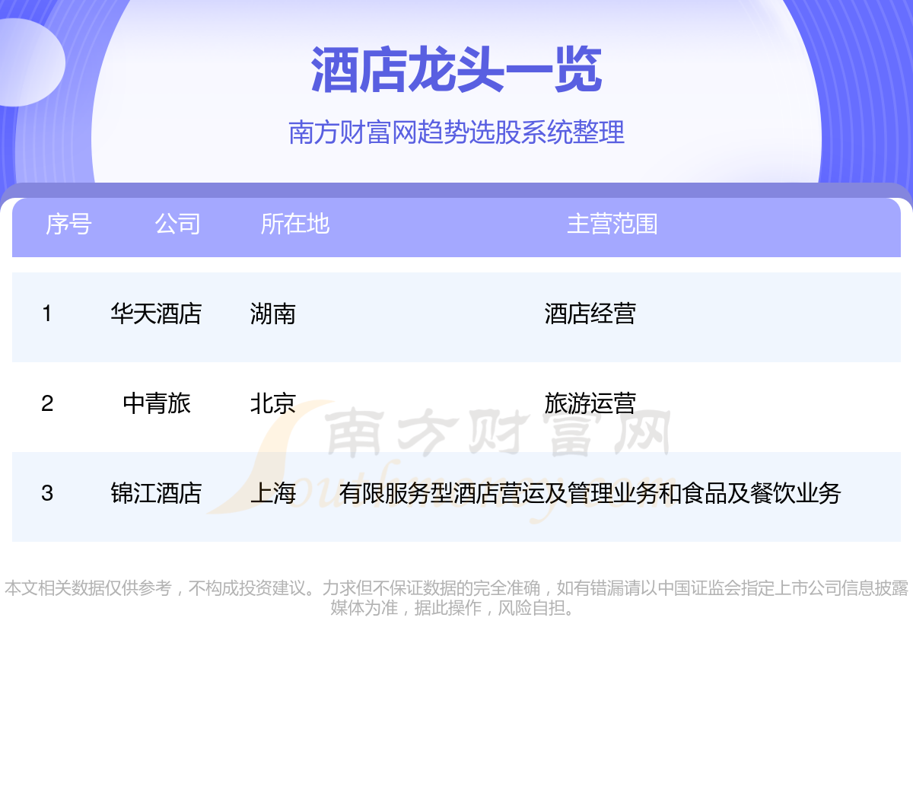913x799 pixels.
Task: Select business scope 旅游运营
Action: pyautogui.click(x=590, y=403)
